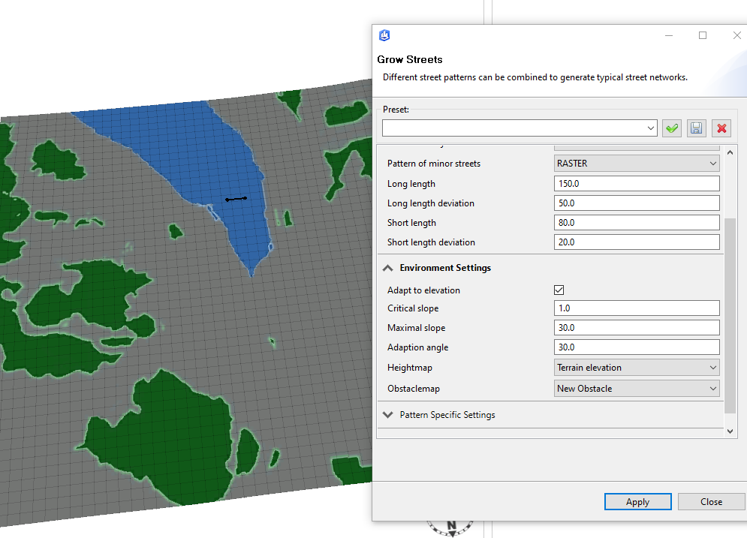The image size is (747, 538).
Task: Expand the Pattern Specific Settings section
Action: coord(387,414)
